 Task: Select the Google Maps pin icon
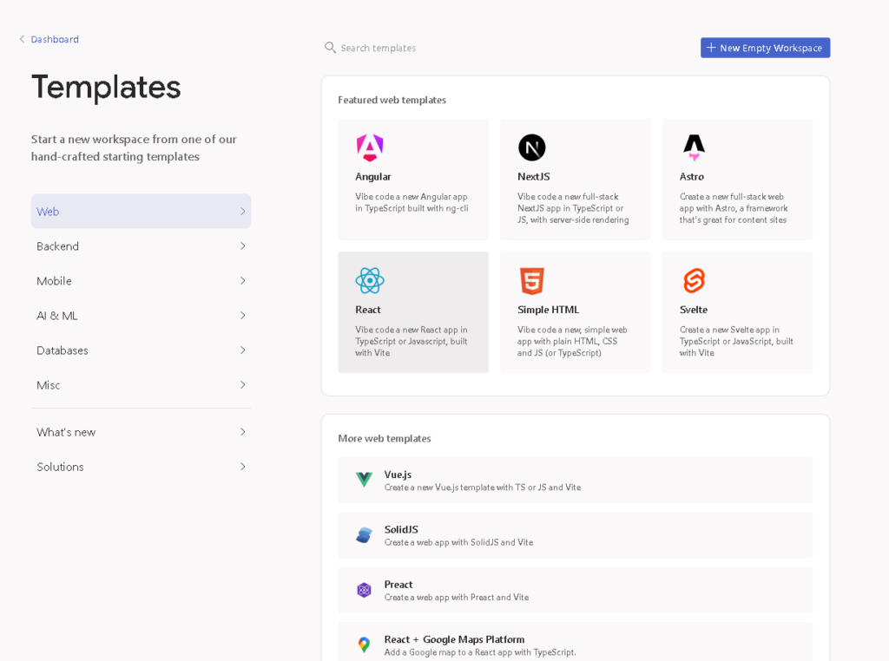coord(365,644)
